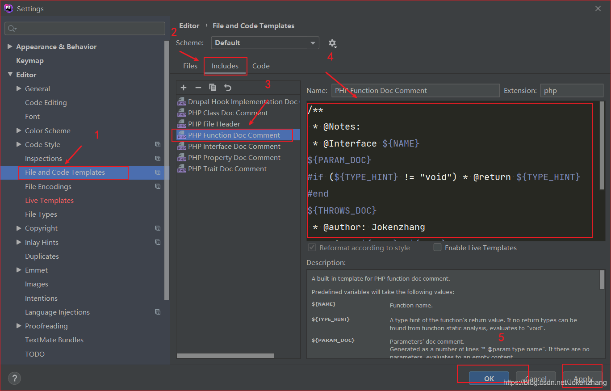Expand the Proofreading node
The width and height of the screenshot is (611, 391).
(x=19, y=326)
